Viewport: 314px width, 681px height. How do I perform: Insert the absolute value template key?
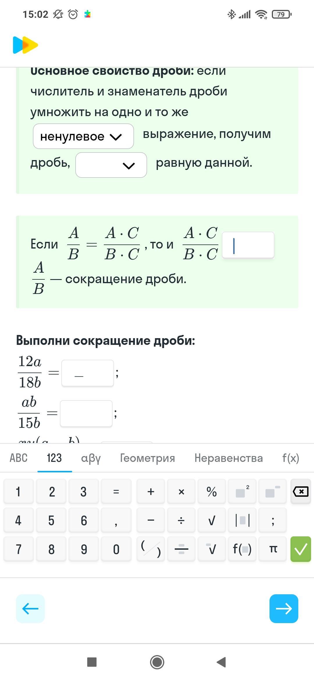pos(242,520)
